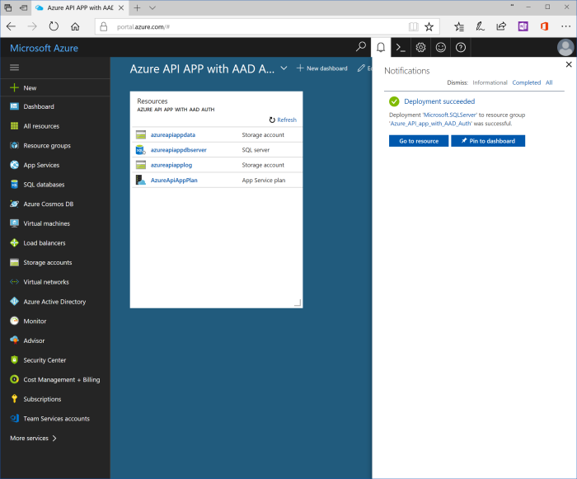Click Go to resource button
The image size is (577, 479).
tap(419, 141)
